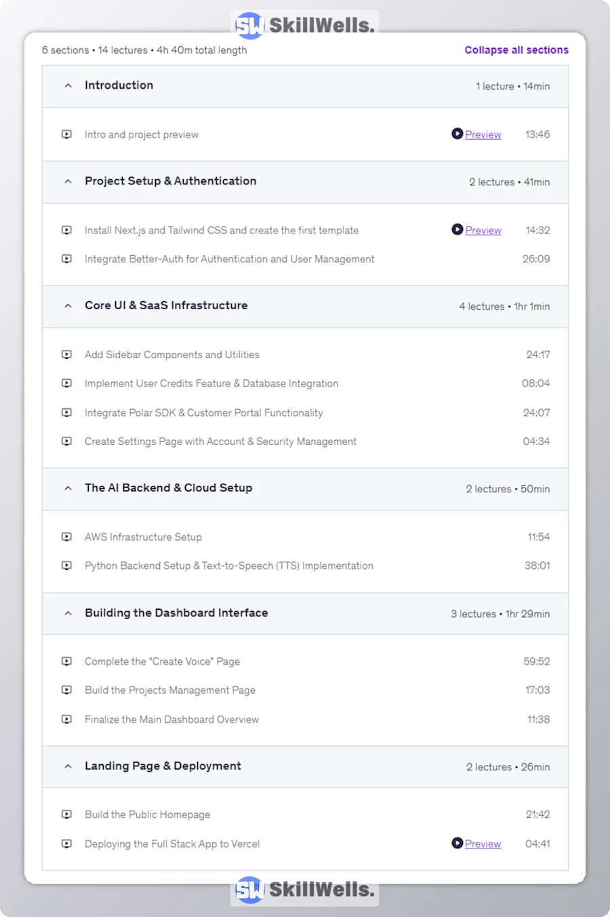The height and width of the screenshot is (917, 610).
Task: Click the SkillWells logo at the top
Action: tap(304, 24)
